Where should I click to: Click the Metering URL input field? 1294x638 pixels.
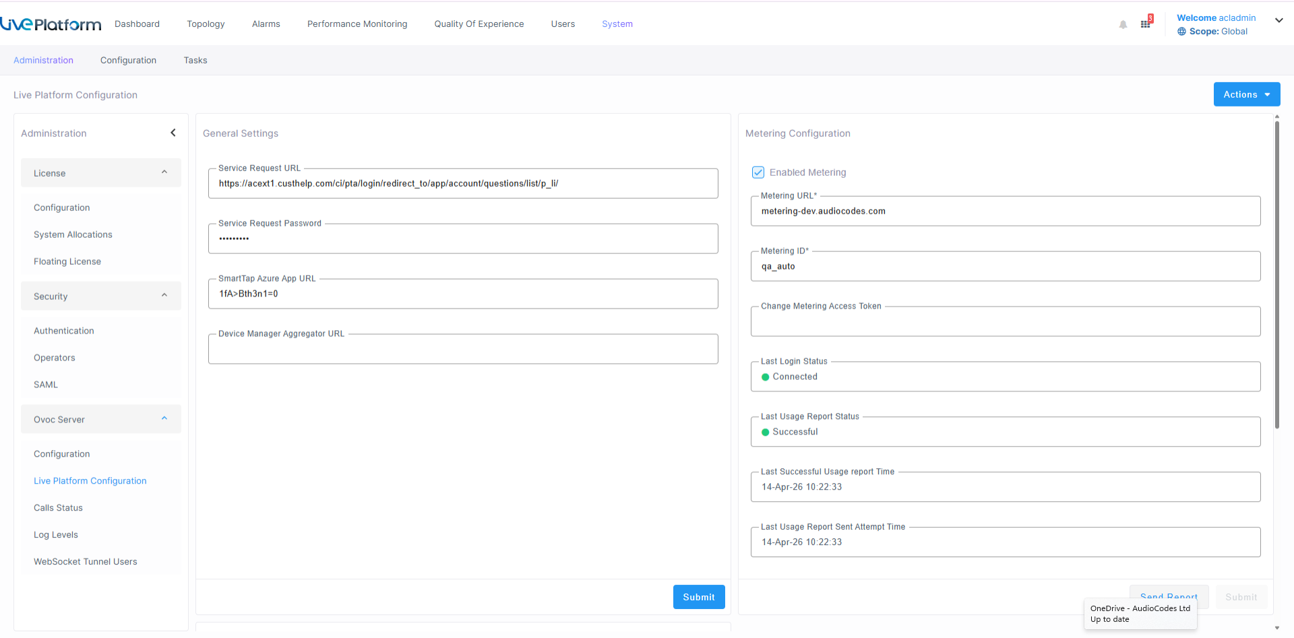pyautogui.click(x=1005, y=212)
